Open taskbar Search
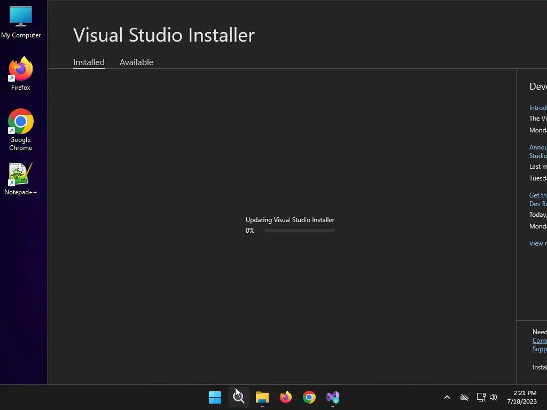 point(239,397)
